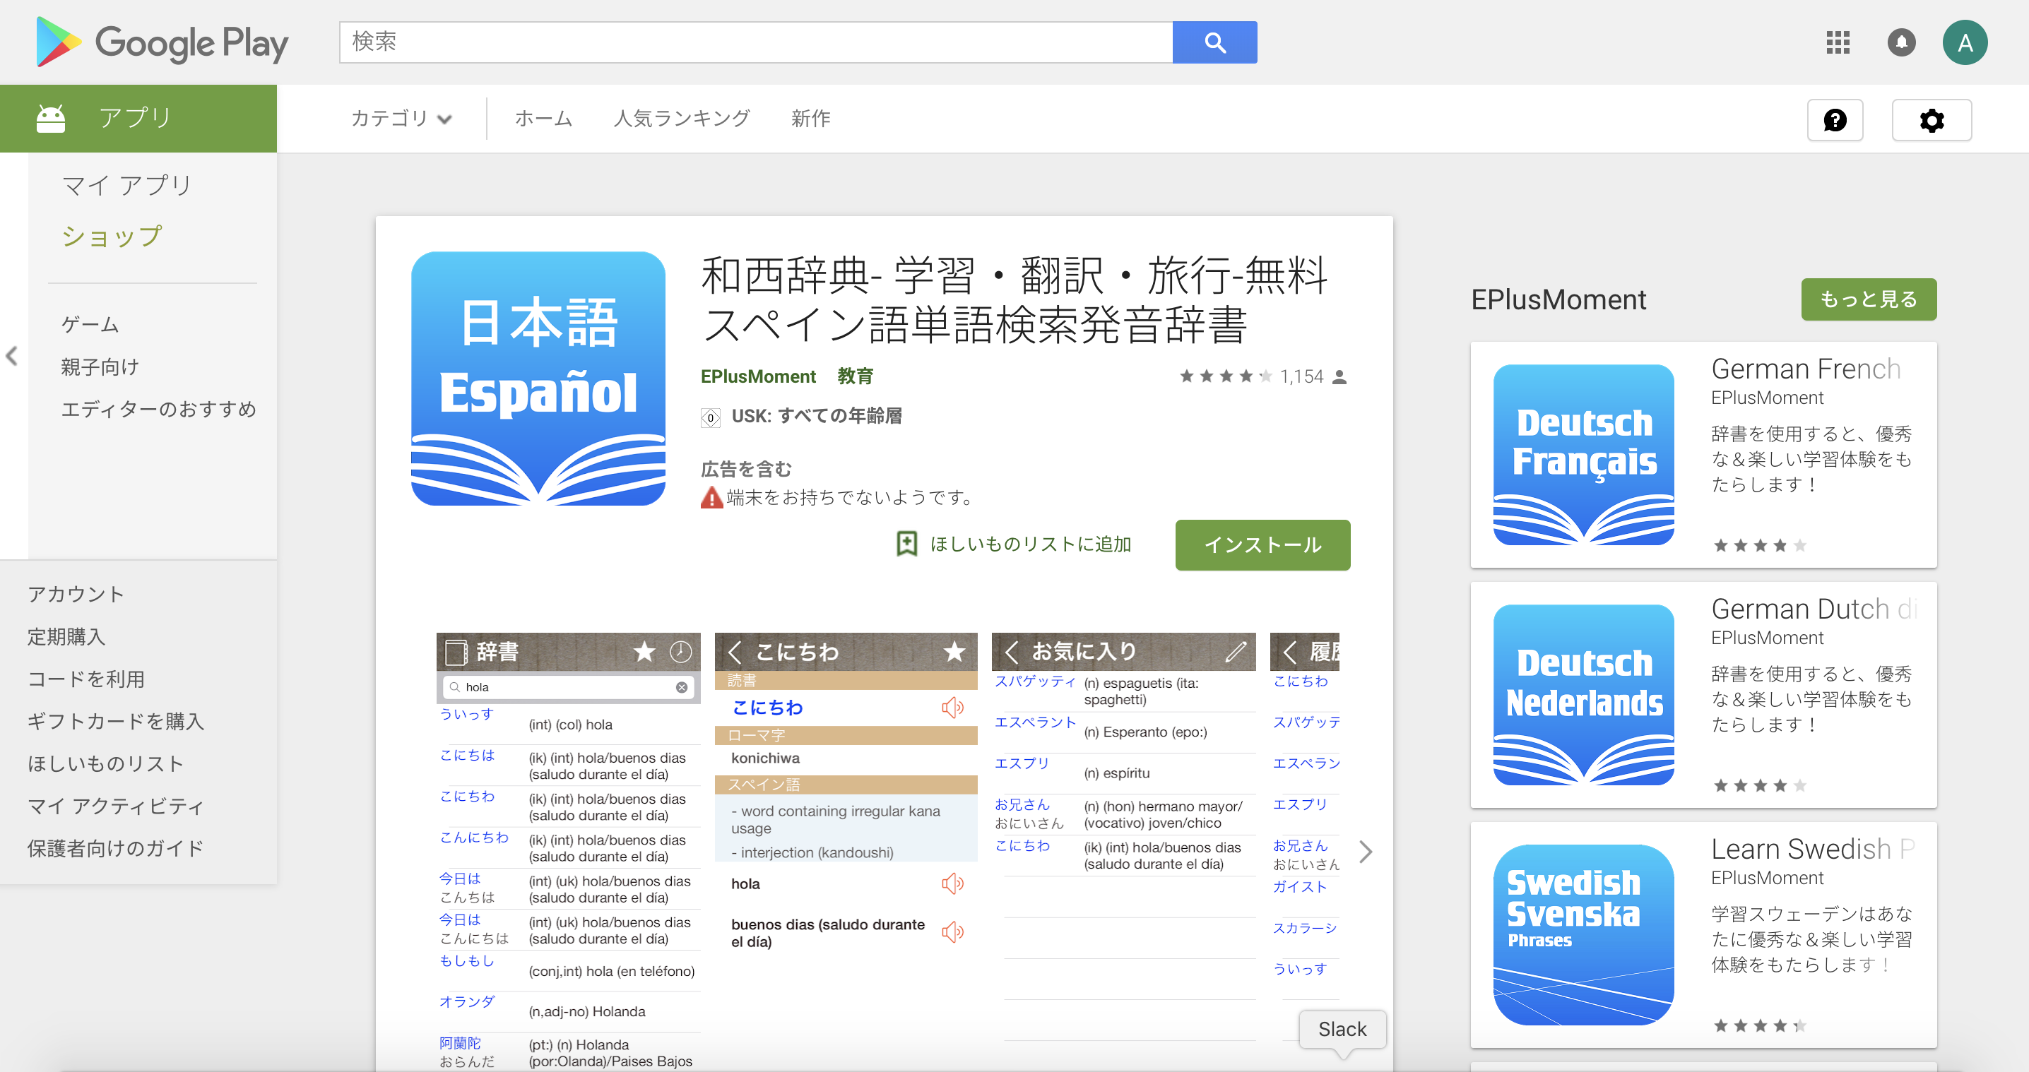Click the Android robot icon beside アプリ
The height and width of the screenshot is (1072, 2029).
[51, 119]
